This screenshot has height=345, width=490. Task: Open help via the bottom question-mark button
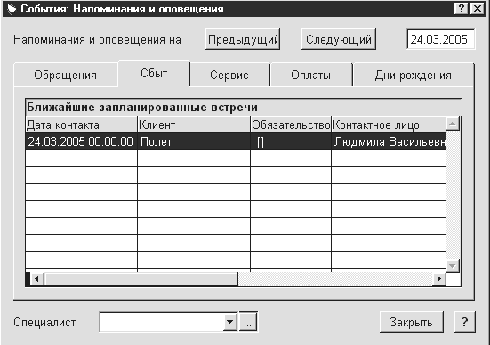pos(465,322)
